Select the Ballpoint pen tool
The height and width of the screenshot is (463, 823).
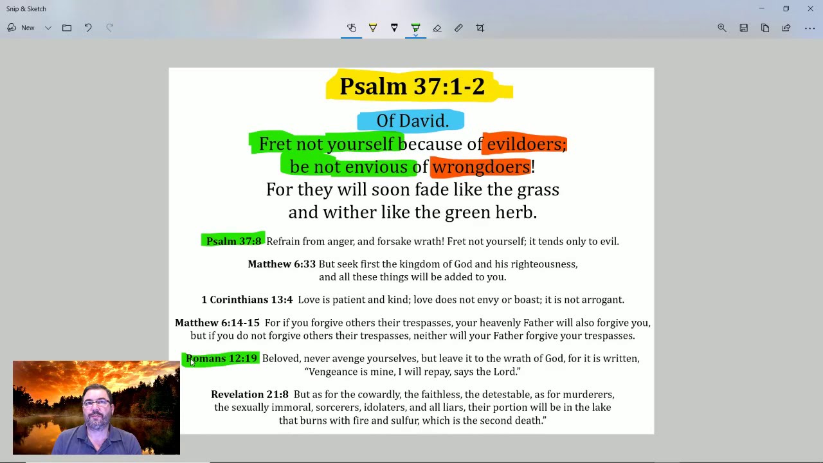tap(373, 28)
